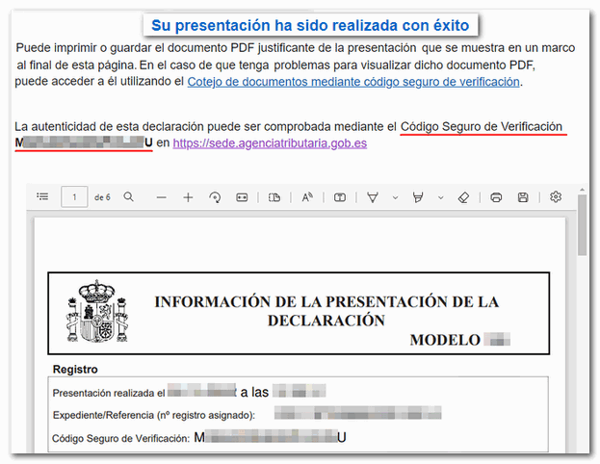Screen dimensions: 600x464
Task: Switch the page view layout
Action: point(274,197)
